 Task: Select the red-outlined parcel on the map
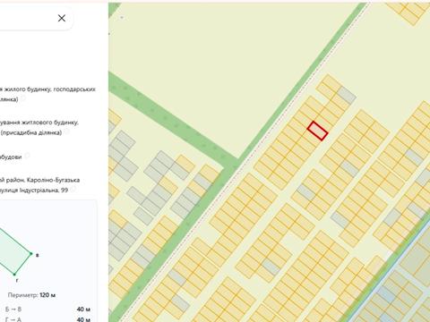[x=317, y=131]
